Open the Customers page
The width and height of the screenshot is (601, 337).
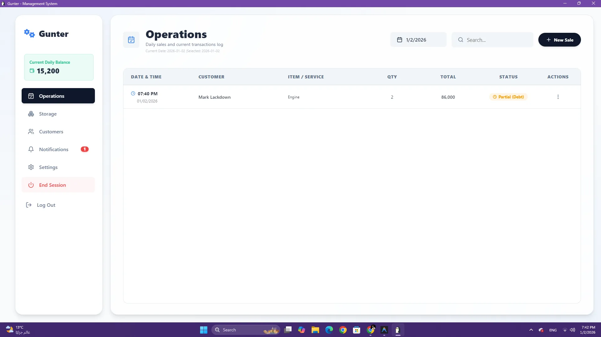(58, 132)
